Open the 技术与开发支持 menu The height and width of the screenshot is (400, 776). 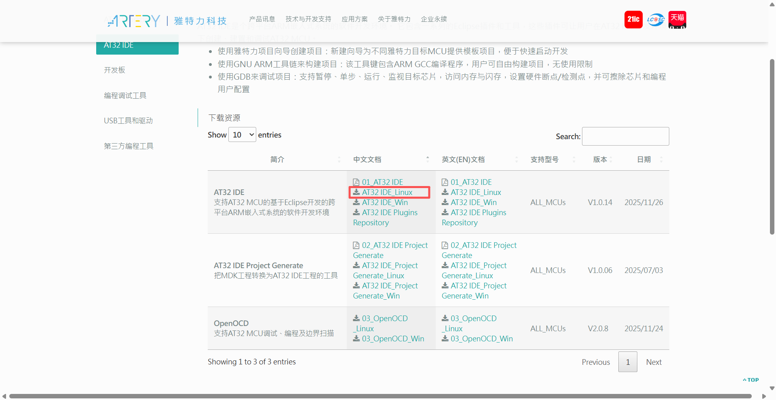308,19
